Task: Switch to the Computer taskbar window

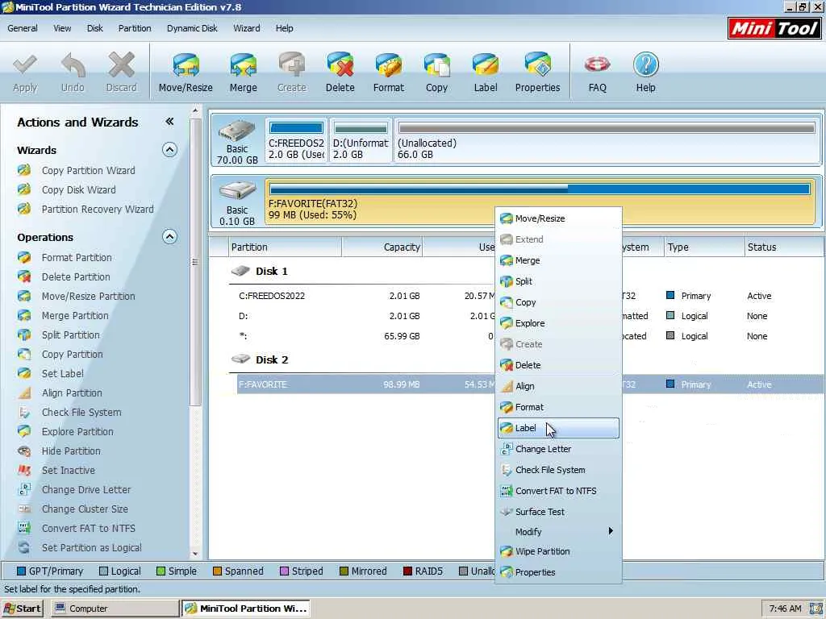Action: tap(115, 609)
